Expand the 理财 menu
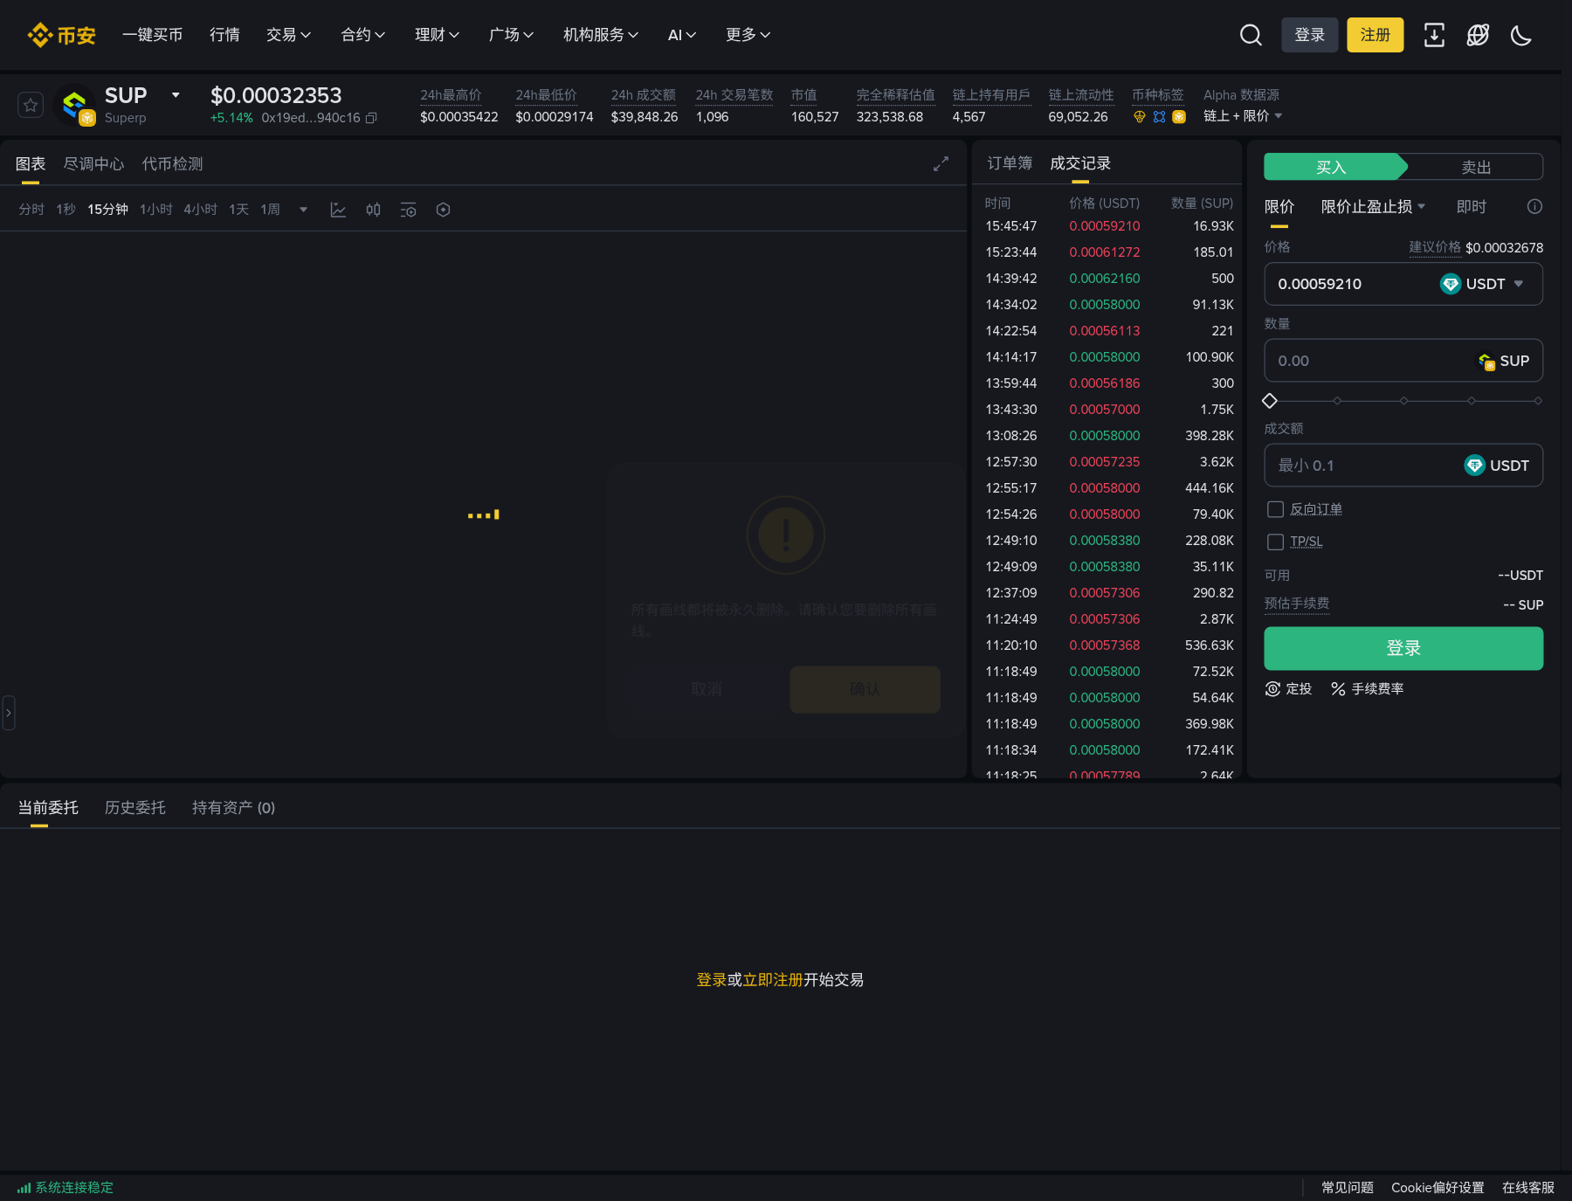Screen dimensions: 1572x1201 click(x=437, y=35)
